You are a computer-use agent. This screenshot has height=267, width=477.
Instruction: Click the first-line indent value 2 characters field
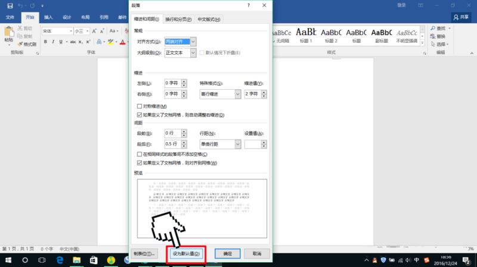tap(253, 94)
